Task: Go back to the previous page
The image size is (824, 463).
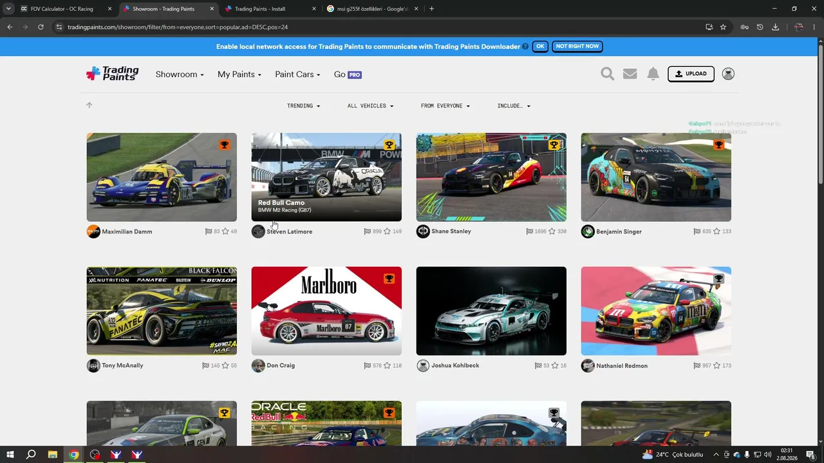Action: [x=10, y=27]
